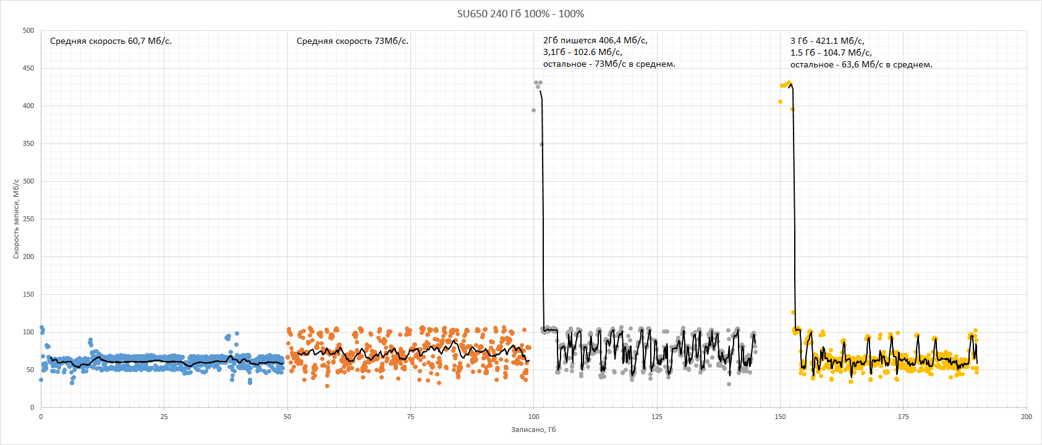This screenshot has width=1042, height=445.
Task: Click the "25" tick on the Записано axis
Action: (x=164, y=417)
